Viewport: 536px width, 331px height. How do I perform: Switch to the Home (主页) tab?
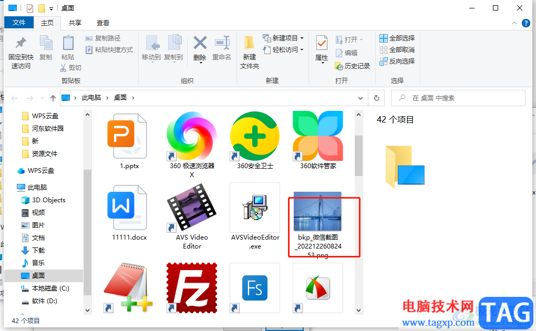click(47, 23)
